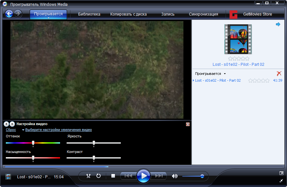287x187 pixels.
Task: Click the Контраст contrast slider
Action: pyautogui.click(x=94, y=158)
